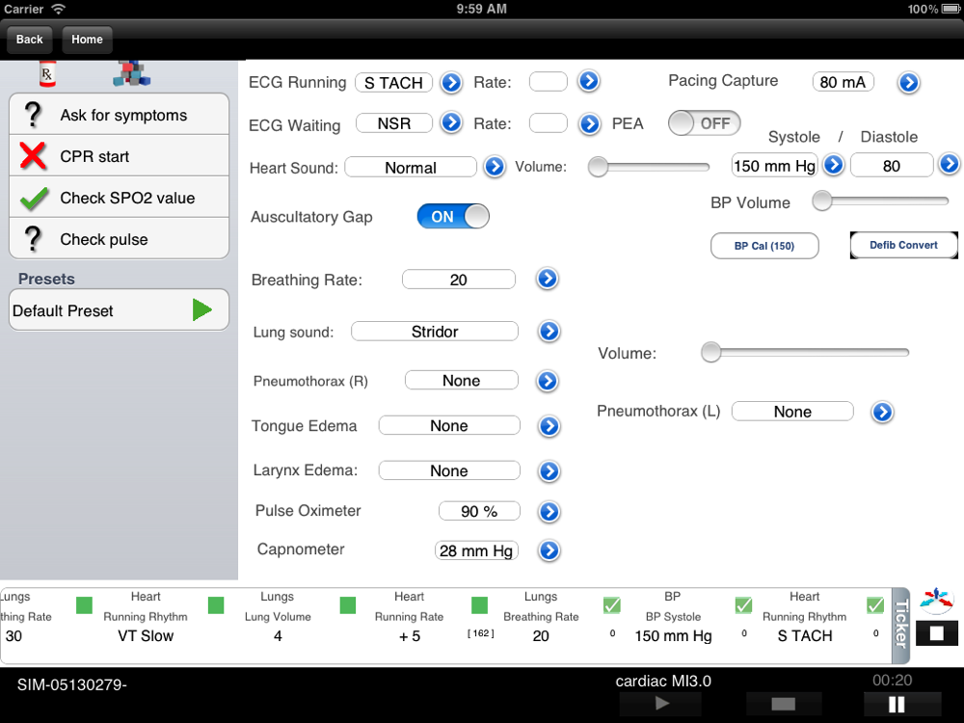The width and height of the screenshot is (964, 723).
Task: Click green square beside Heart Running Rate +5
Action: point(348,605)
